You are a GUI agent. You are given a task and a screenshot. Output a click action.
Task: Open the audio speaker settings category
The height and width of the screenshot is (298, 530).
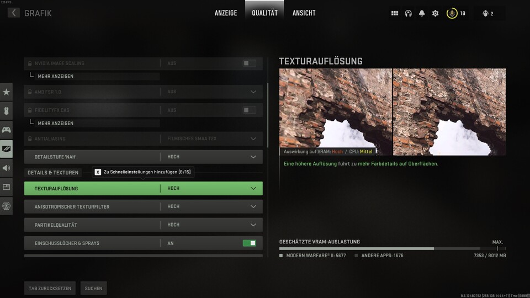click(6, 168)
